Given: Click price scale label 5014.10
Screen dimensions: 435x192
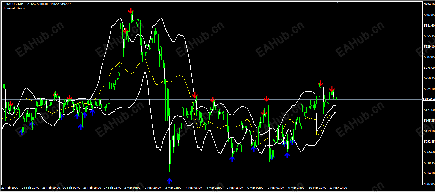Looking at the screenshot, I should pos(429,173).
